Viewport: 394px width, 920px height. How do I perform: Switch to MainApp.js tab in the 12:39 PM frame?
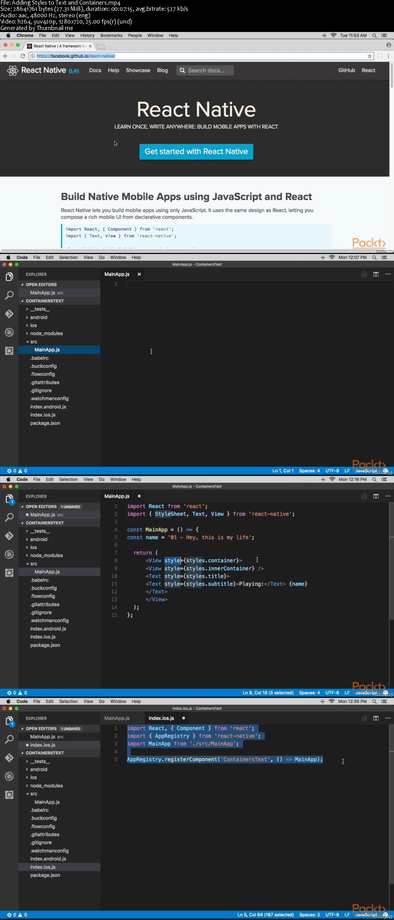click(x=117, y=718)
